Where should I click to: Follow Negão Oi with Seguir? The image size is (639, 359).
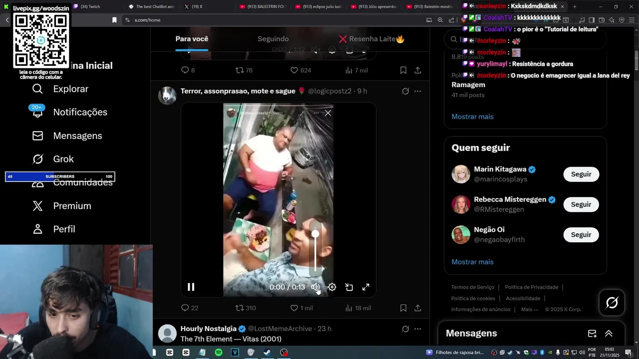click(581, 235)
